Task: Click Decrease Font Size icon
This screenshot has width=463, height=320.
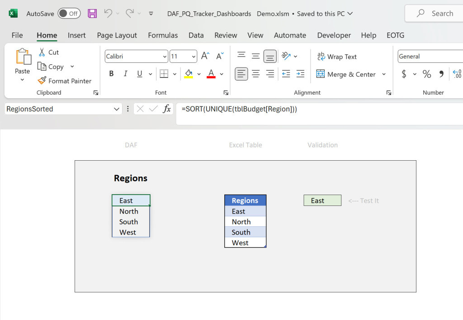Action: pyautogui.click(x=220, y=56)
